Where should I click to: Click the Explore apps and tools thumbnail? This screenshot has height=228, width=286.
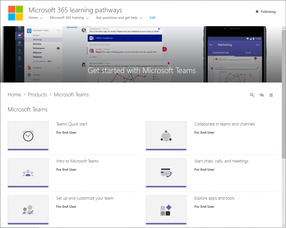point(166,210)
